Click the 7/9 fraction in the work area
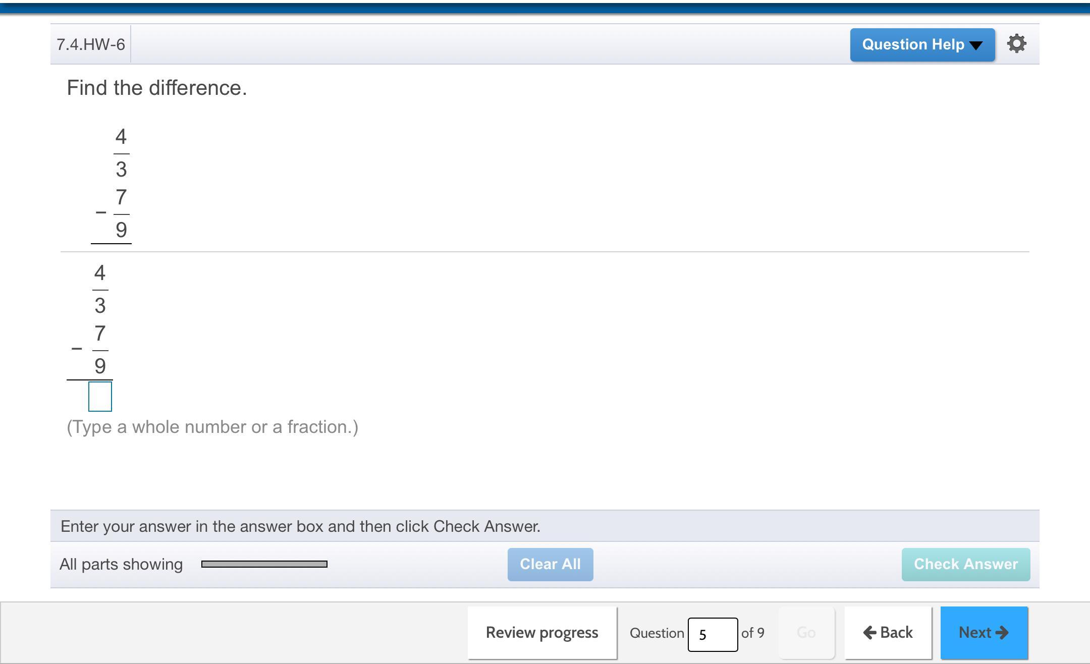The height and width of the screenshot is (664, 1090). tap(100, 349)
